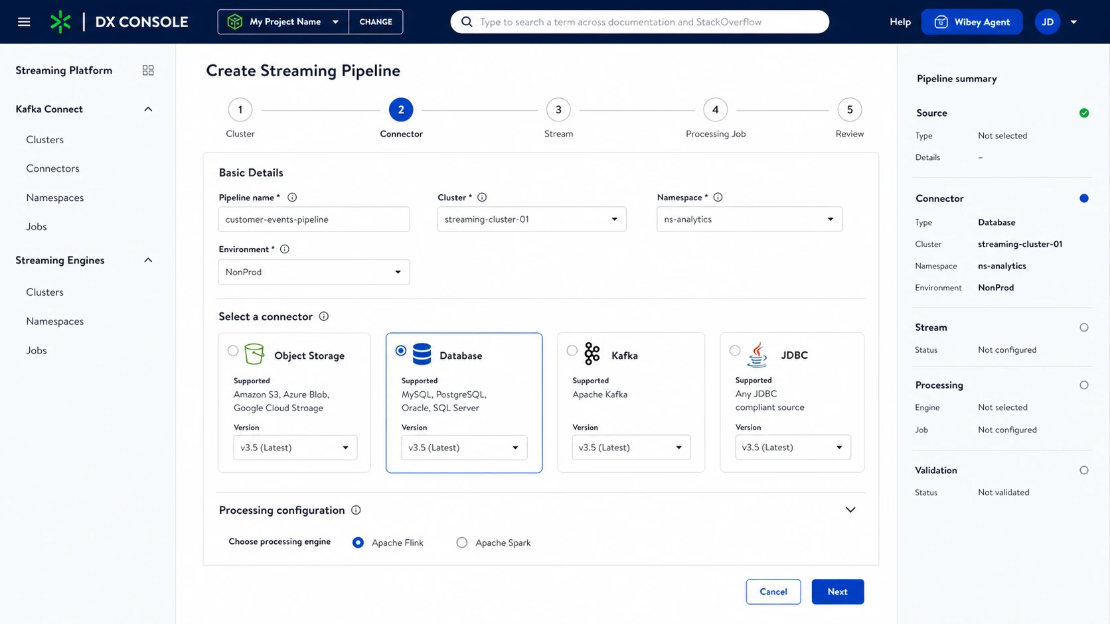
Task: Show info for Pipeline name field
Action: coord(292,198)
